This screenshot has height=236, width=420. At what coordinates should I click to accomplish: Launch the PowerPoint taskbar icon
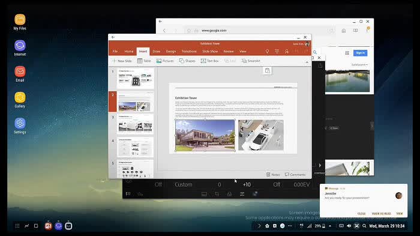[x=48, y=226]
